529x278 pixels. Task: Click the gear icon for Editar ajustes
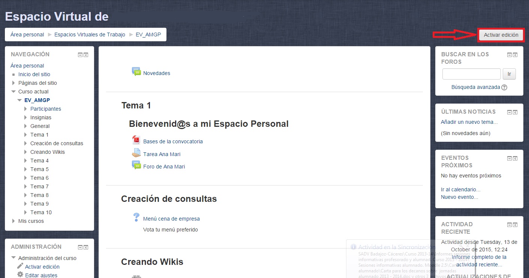point(20,275)
